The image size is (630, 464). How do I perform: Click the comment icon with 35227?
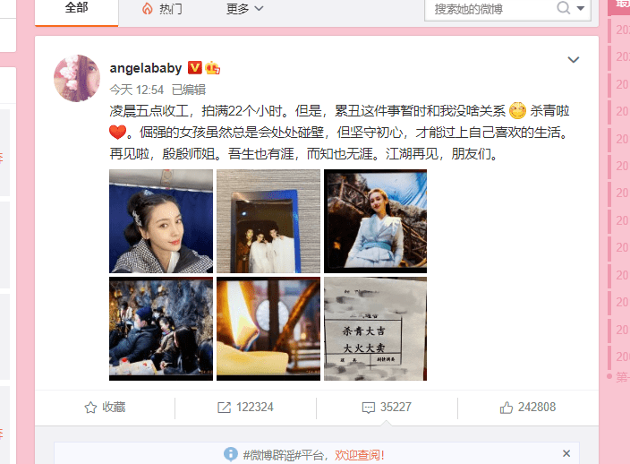pos(369,408)
